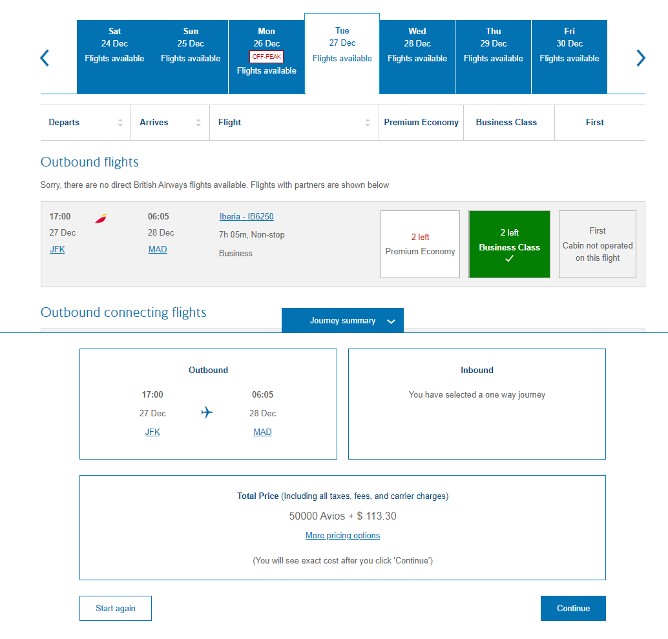Click the Business Class column header

(x=506, y=123)
